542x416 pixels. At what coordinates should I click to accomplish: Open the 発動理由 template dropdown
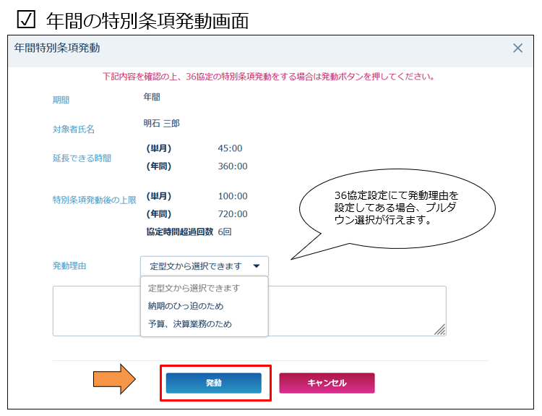204,266
